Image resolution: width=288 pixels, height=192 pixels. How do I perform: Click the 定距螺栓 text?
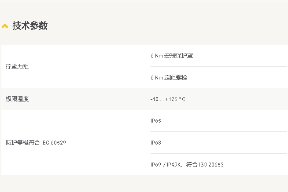click(x=176, y=78)
